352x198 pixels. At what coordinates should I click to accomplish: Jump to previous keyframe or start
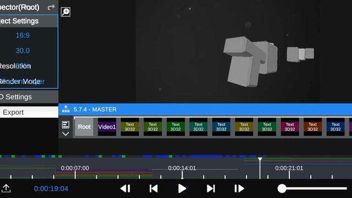tap(153, 189)
